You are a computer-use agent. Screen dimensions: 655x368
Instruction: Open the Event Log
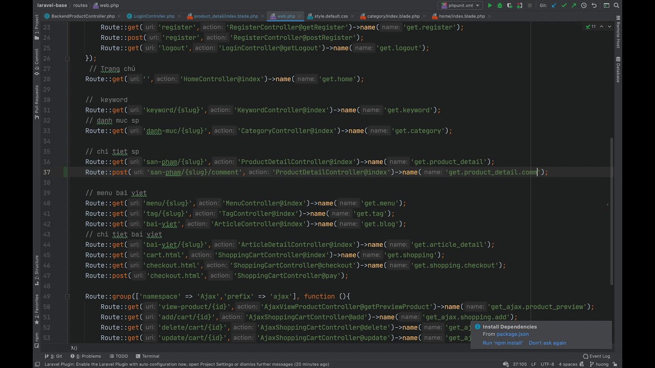(597, 356)
